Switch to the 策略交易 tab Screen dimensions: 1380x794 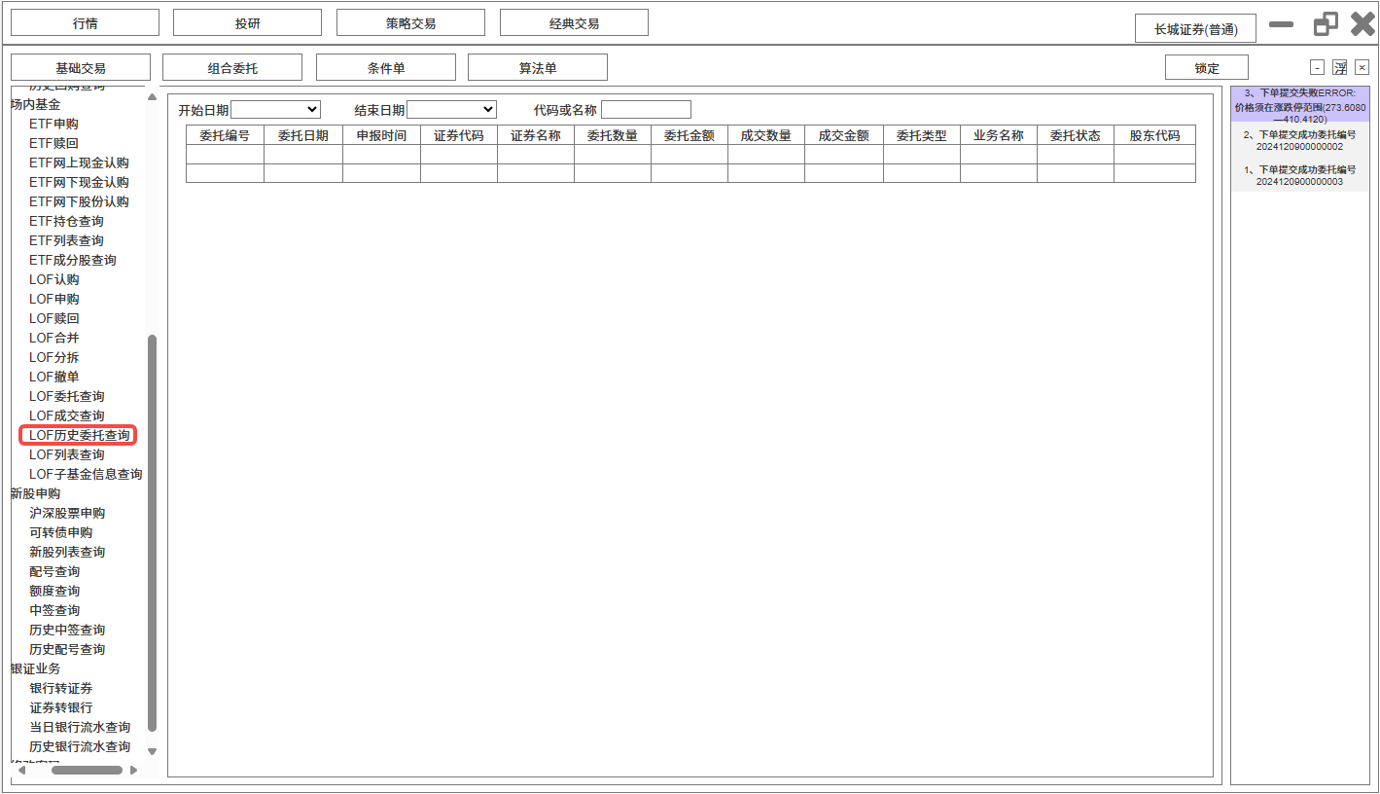point(410,23)
